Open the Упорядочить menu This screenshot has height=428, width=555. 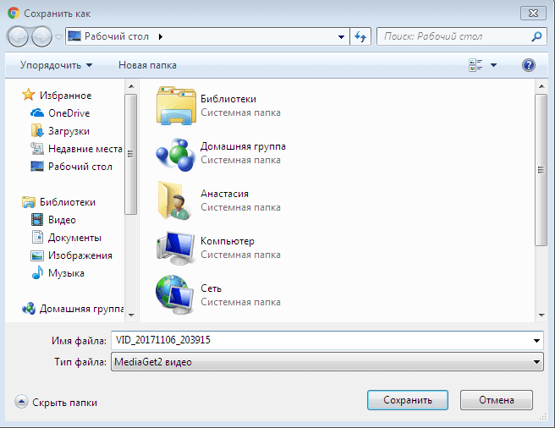tap(56, 65)
